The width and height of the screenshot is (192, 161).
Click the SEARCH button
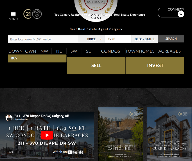pos(171,39)
